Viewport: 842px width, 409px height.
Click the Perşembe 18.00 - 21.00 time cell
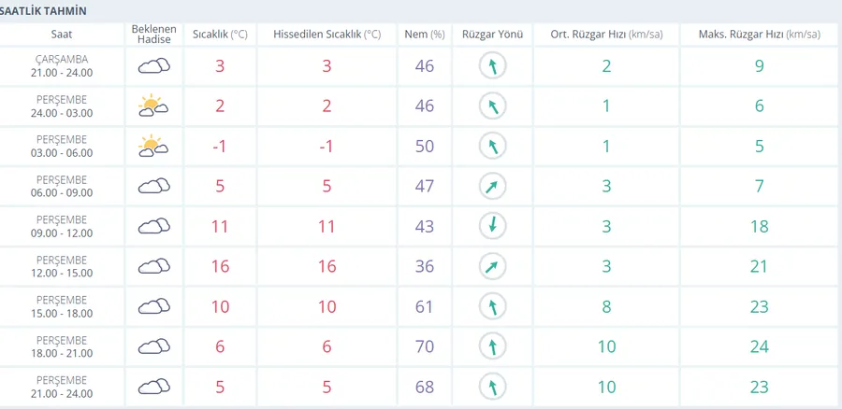[x=61, y=346]
